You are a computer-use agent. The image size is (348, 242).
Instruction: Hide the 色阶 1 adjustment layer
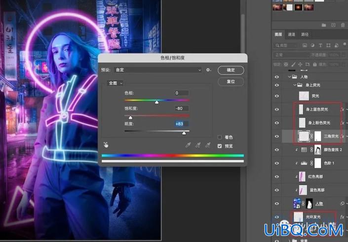tap(277, 163)
